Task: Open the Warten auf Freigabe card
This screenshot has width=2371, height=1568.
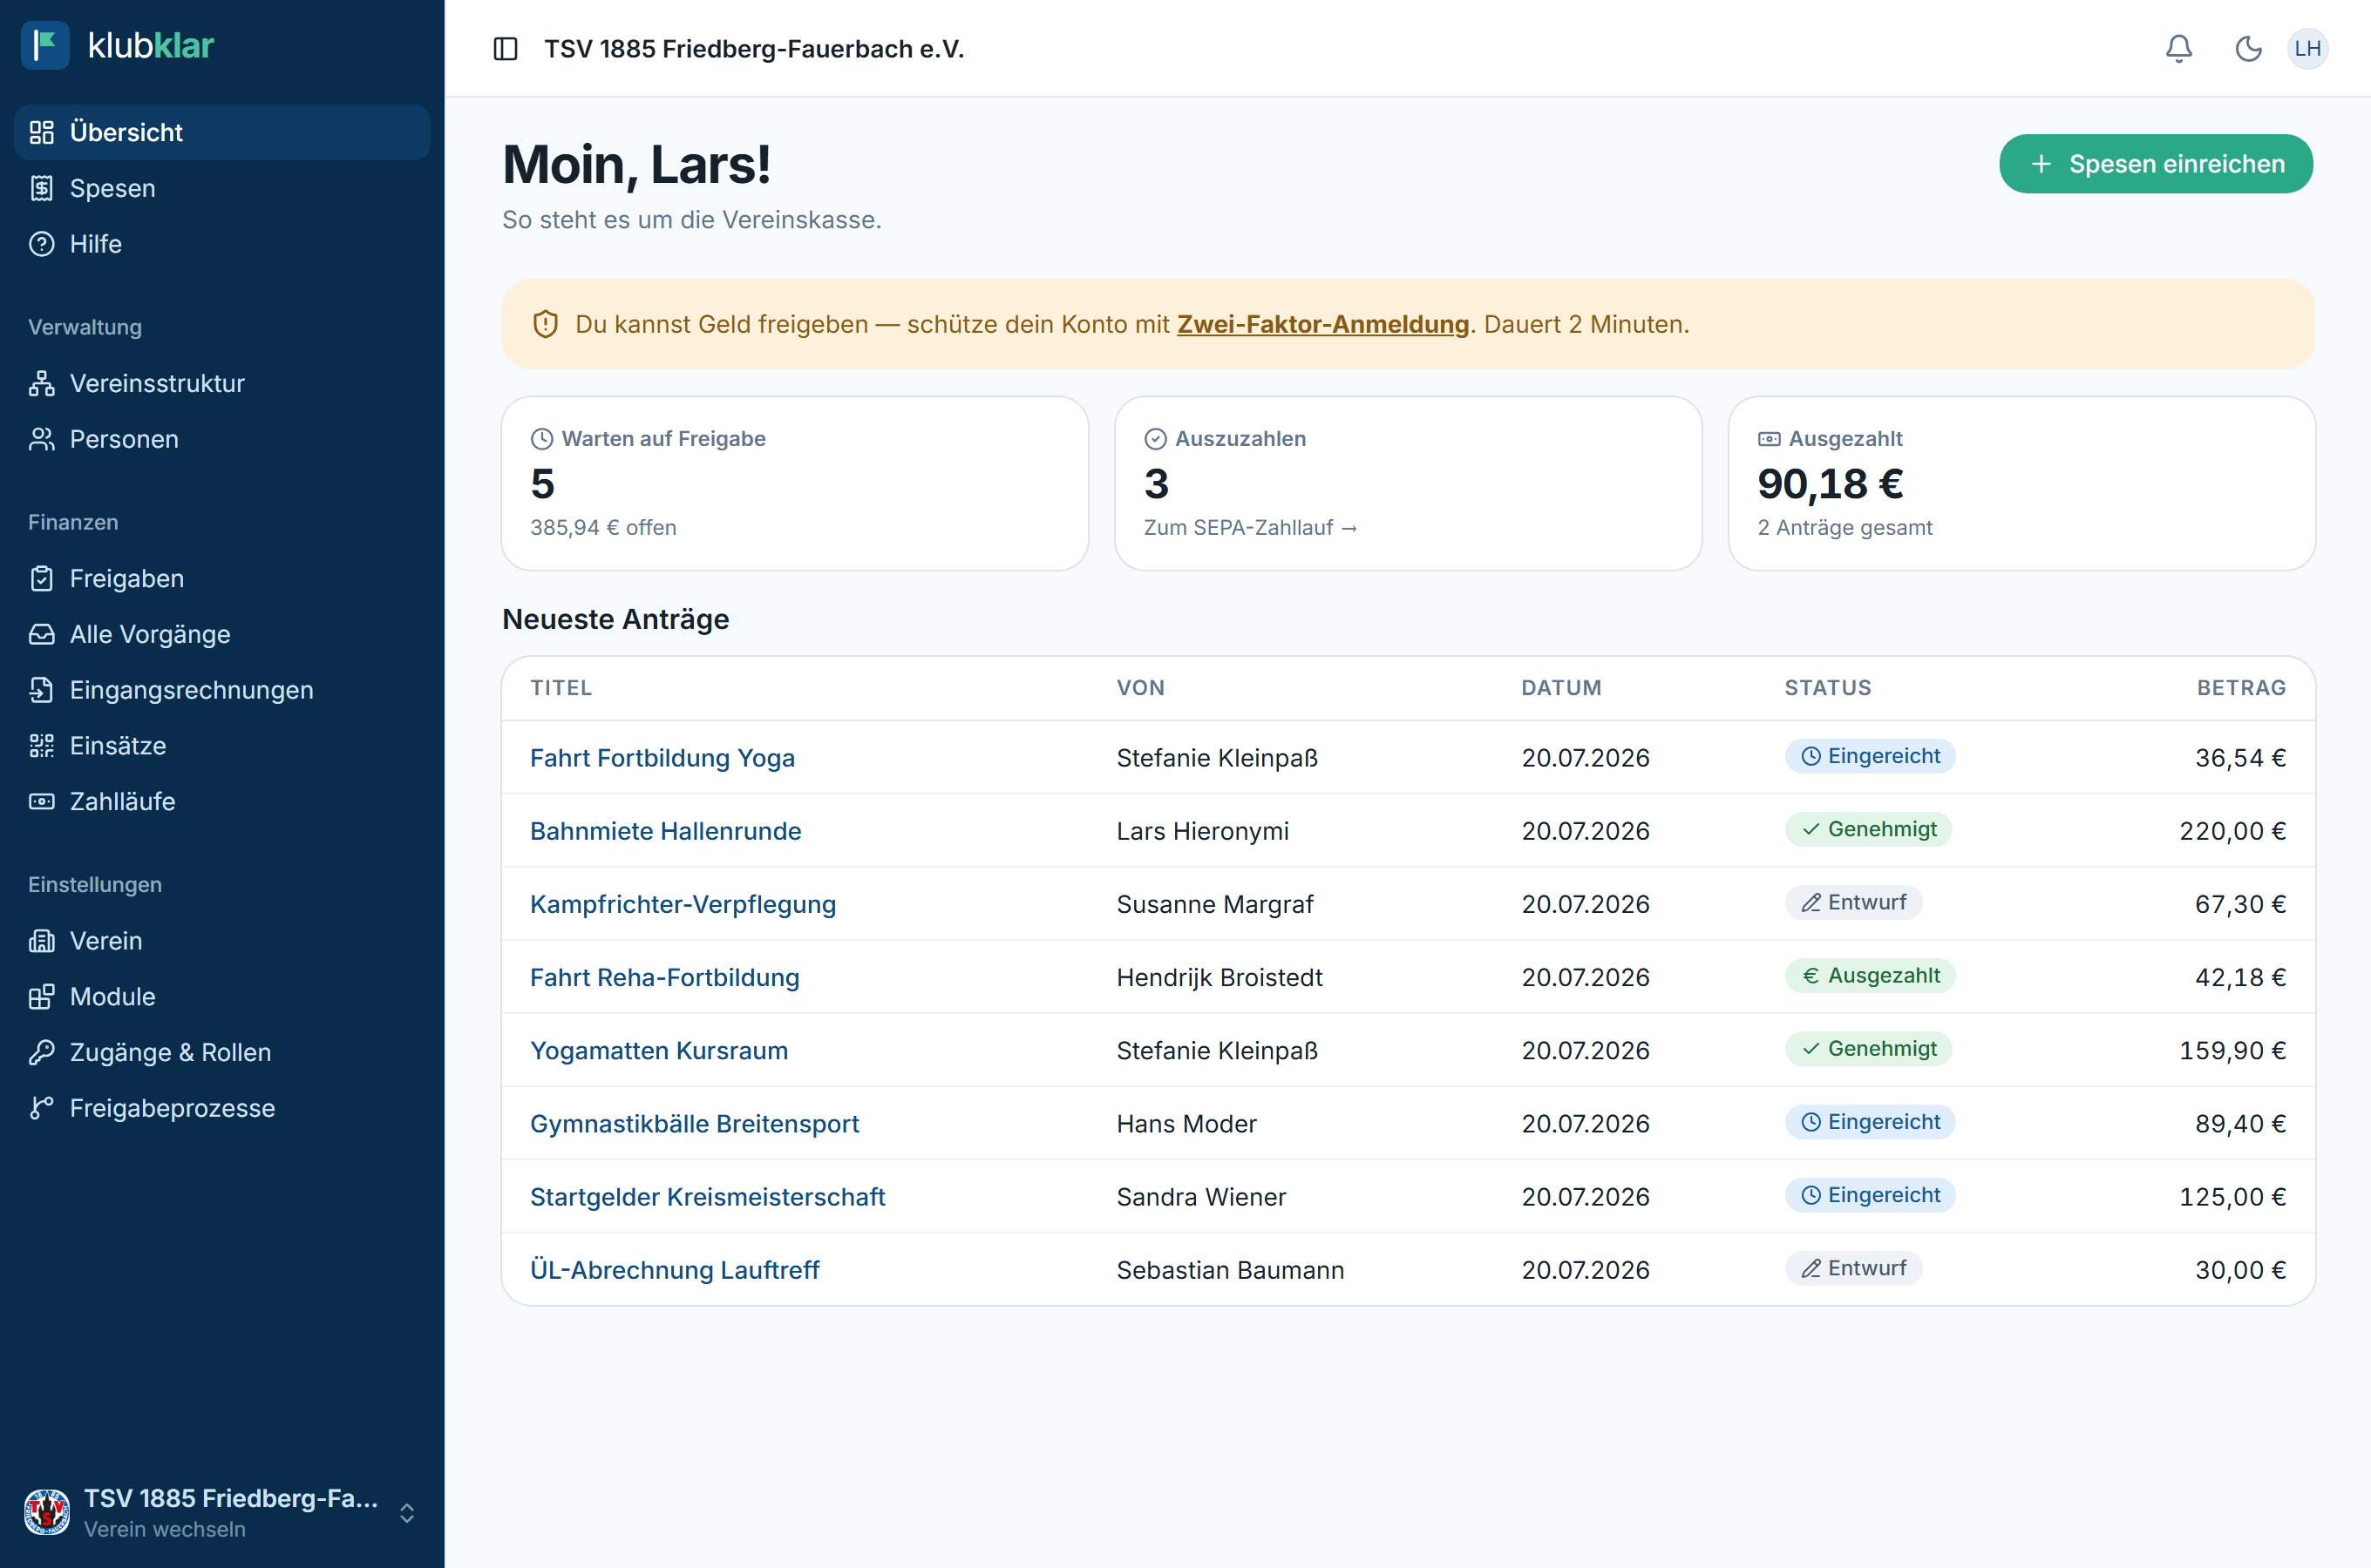Action: pyautogui.click(x=795, y=484)
